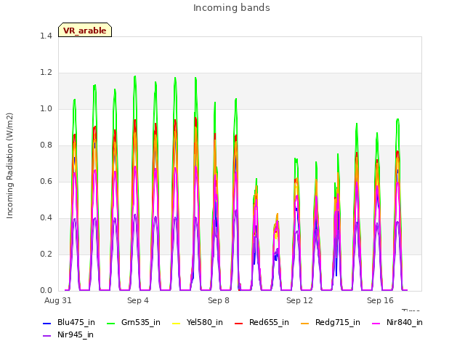Screen dimensions: 465x349
Task: Click the green Grn535_in legend swatch
Action: (x=110, y=323)
